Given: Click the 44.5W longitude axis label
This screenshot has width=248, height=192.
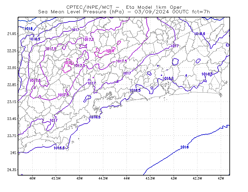Looking at the screenshot, I should pyautogui.click(x=103, y=178).
